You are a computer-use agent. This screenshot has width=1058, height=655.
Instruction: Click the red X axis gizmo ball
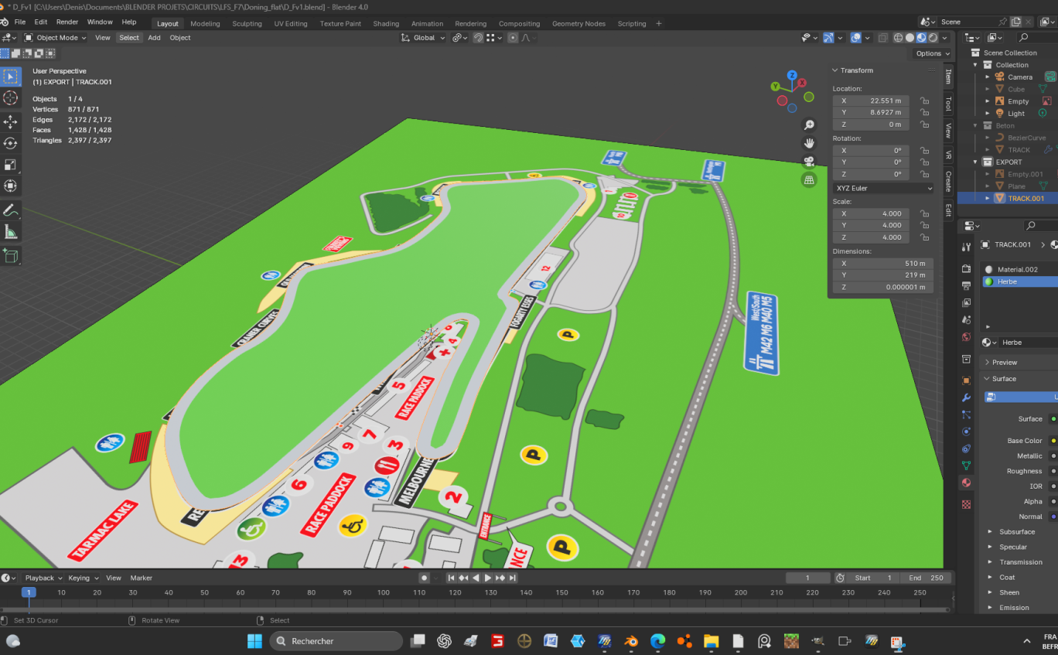[802, 83]
